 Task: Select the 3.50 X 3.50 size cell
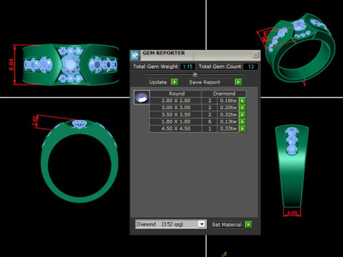click(176, 115)
